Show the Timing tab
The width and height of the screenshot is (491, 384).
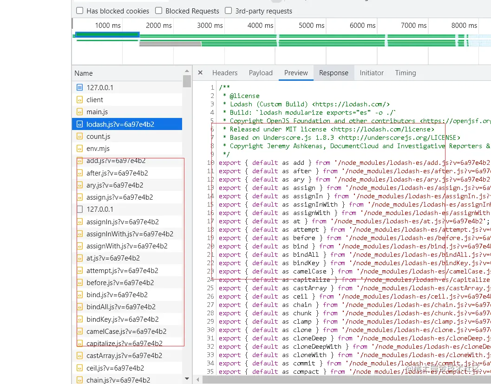(406, 73)
